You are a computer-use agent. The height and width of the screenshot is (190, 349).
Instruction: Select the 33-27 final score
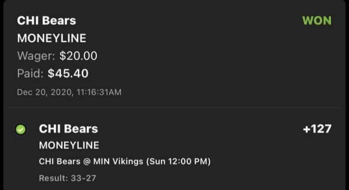click(x=82, y=178)
